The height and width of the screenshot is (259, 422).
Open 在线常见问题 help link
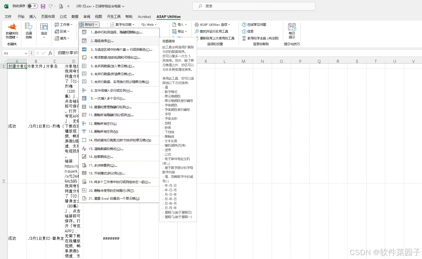pyautogui.click(x=254, y=25)
